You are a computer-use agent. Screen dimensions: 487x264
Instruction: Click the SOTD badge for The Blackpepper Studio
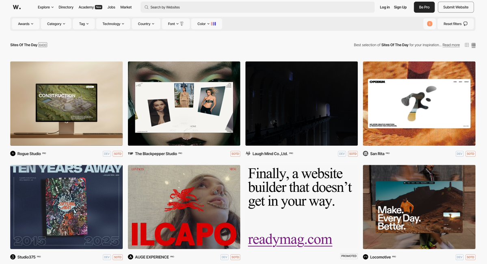point(235,154)
